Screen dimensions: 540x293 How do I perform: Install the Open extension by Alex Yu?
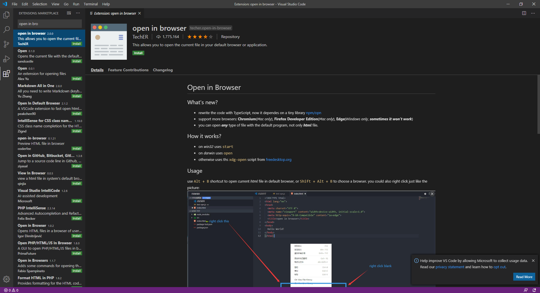pos(76,79)
